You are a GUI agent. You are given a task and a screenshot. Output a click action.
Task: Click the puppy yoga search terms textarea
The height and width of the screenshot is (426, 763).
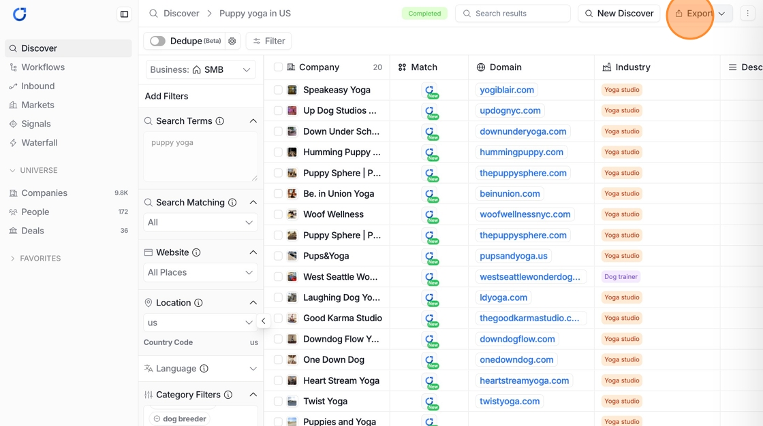200,157
